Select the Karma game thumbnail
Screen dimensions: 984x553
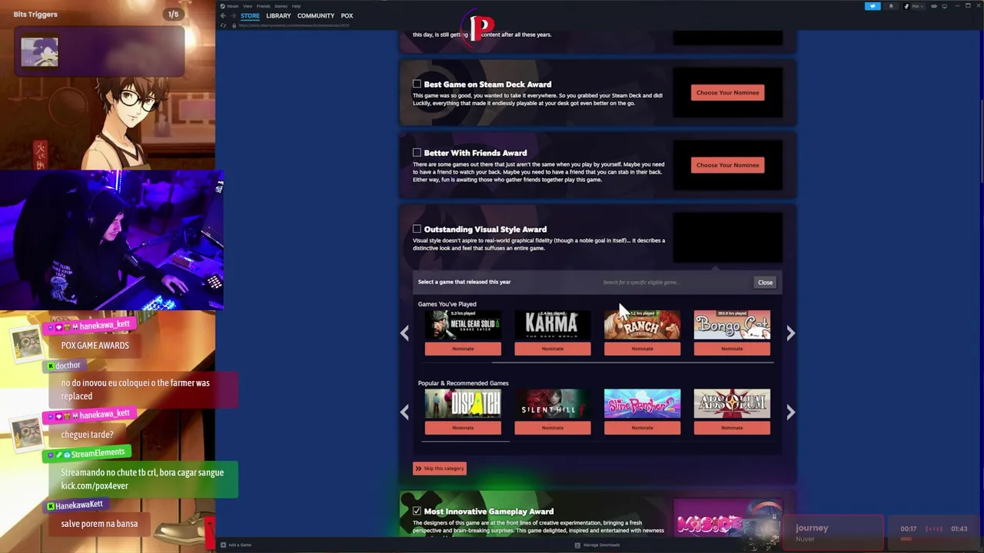[552, 325]
